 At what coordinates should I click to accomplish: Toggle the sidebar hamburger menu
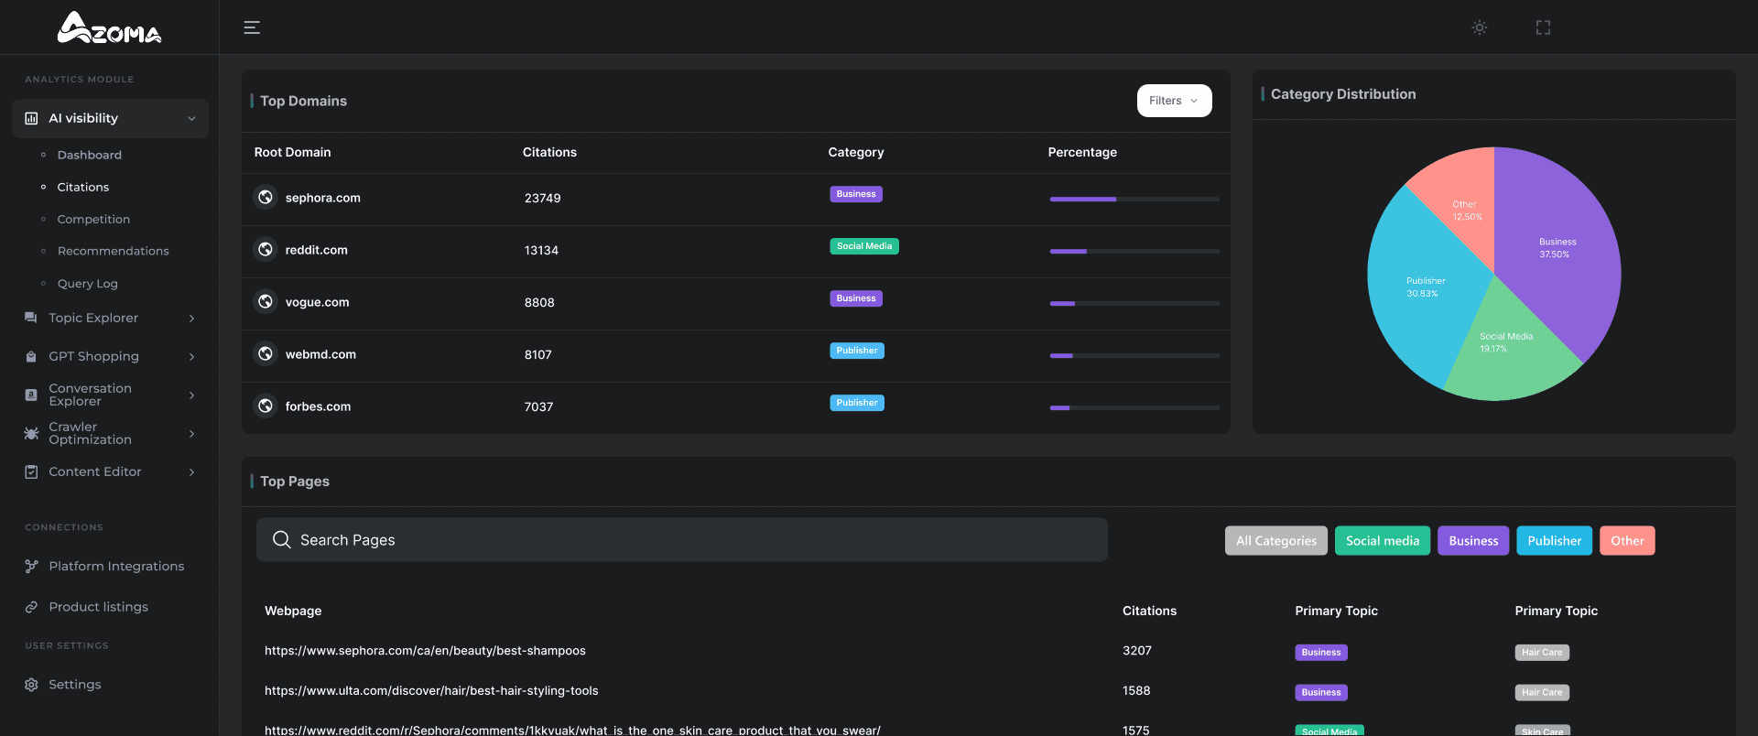click(x=252, y=27)
